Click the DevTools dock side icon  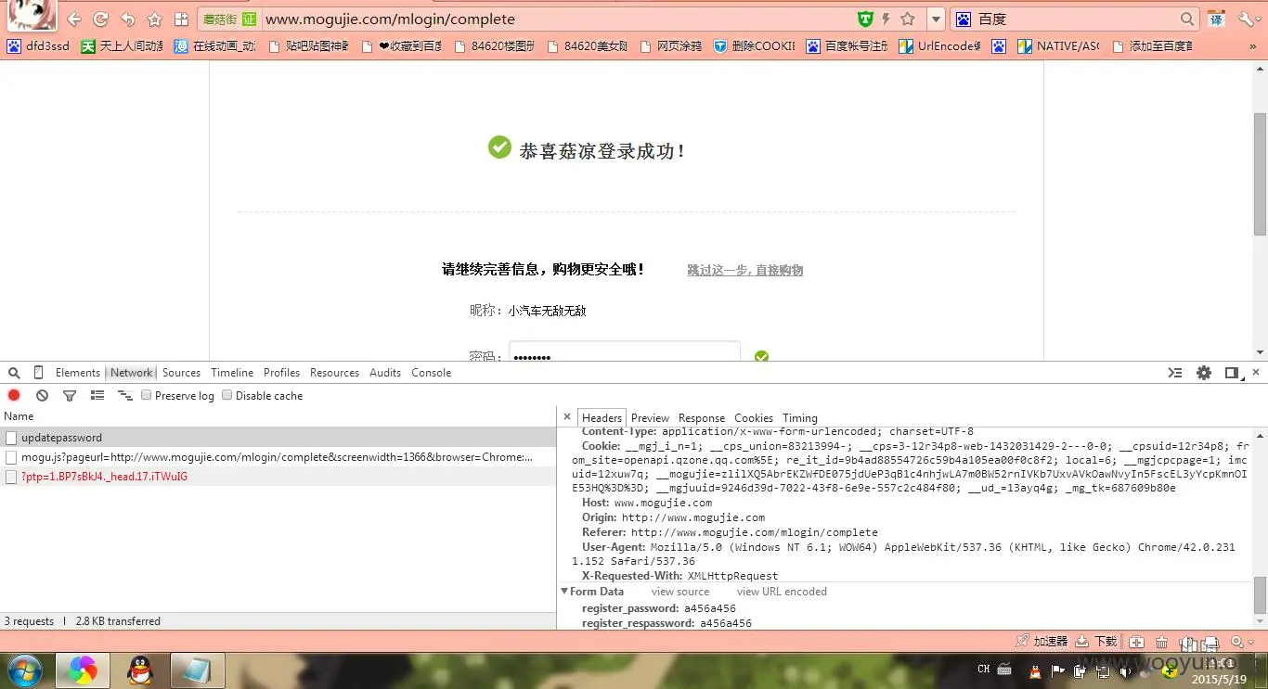coord(1232,373)
